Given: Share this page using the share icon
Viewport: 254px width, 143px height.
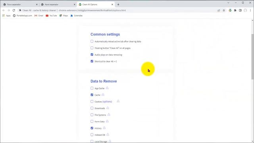Looking at the screenshot, I should coord(219,10).
